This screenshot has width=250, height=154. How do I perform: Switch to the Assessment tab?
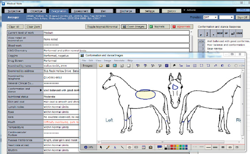click(x=81, y=11)
